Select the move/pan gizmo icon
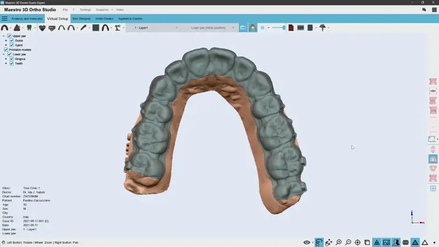 click(329, 243)
